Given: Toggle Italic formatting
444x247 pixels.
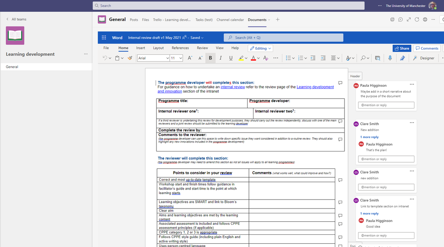Looking at the screenshot, I should point(221,58).
